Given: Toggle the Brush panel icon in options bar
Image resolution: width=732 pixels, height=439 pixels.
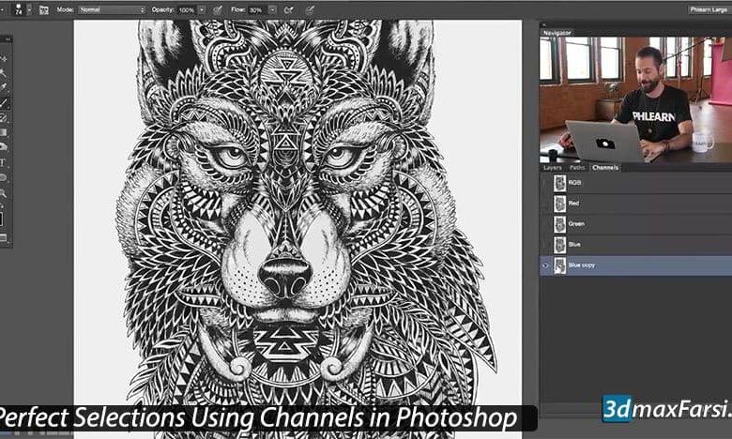Looking at the screenshot, I should point(43,9).
